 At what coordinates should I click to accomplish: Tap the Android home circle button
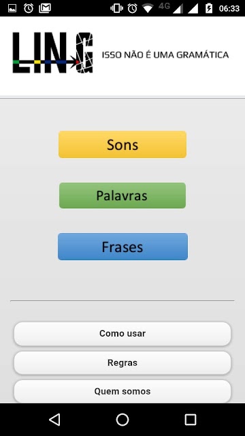pos(122,420)
